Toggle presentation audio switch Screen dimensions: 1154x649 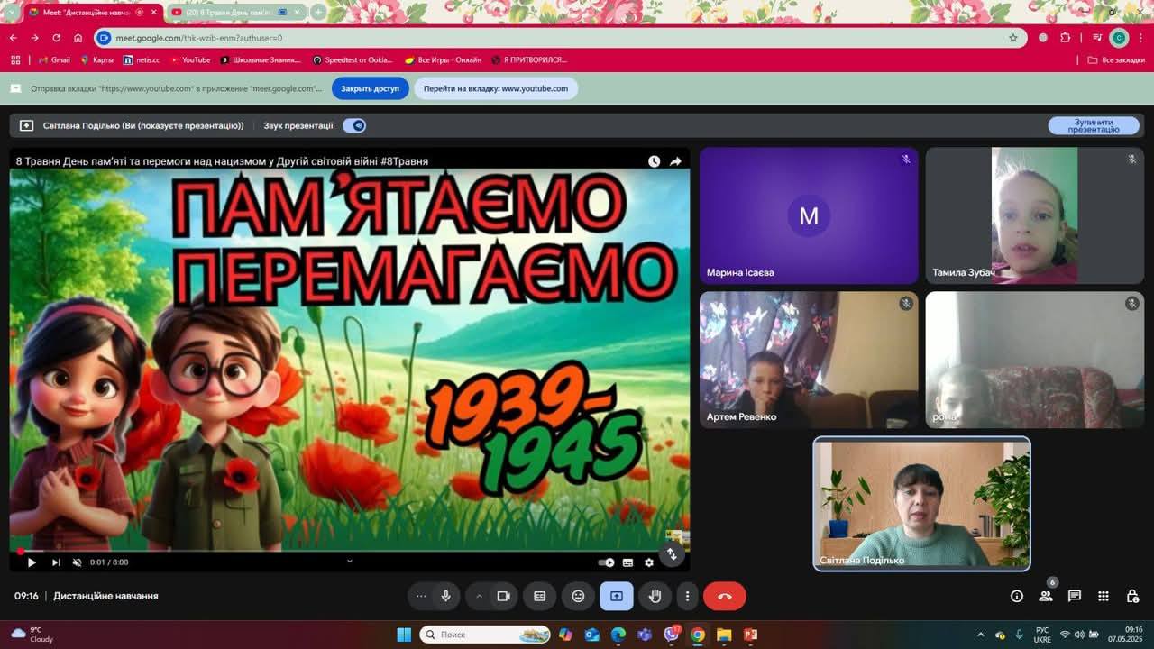point(354,125)
